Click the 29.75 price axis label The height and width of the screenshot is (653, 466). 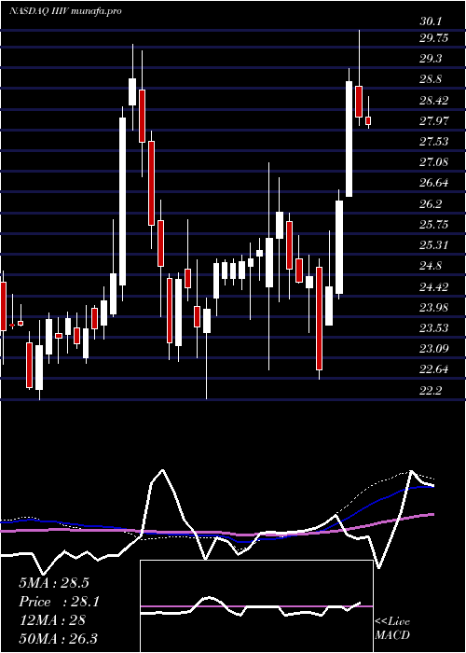click(433, 38)
